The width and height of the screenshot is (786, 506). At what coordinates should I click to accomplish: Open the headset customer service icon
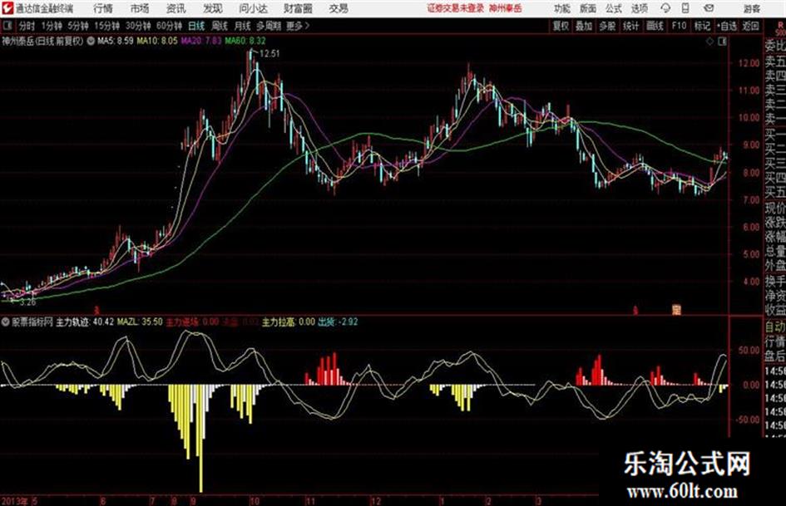(x=665, y=8)
